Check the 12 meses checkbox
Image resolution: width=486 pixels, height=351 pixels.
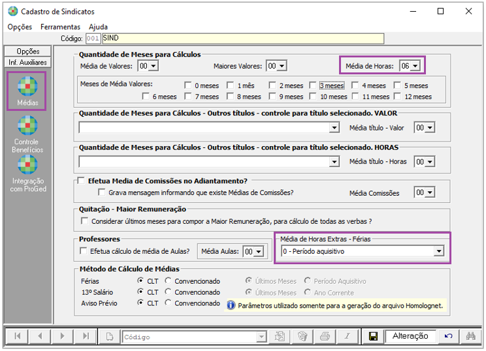397,97
